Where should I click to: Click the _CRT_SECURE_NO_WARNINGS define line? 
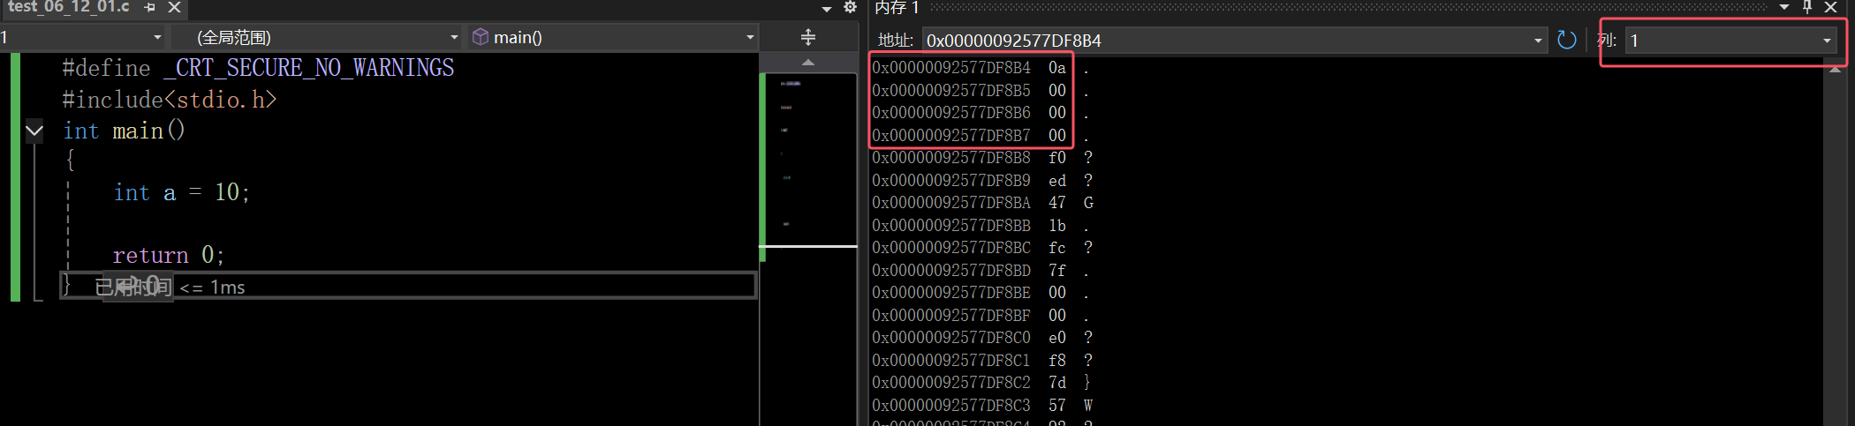[x=258, y=68]
